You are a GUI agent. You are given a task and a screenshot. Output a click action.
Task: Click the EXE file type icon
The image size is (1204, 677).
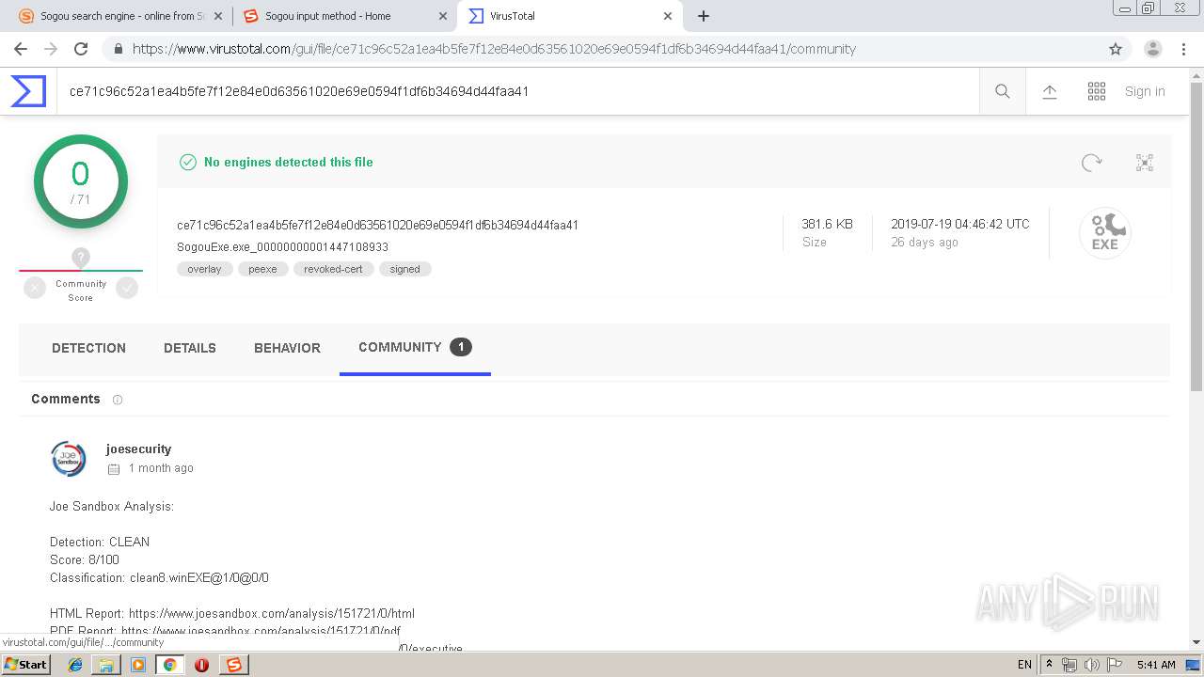(1105, 232)
